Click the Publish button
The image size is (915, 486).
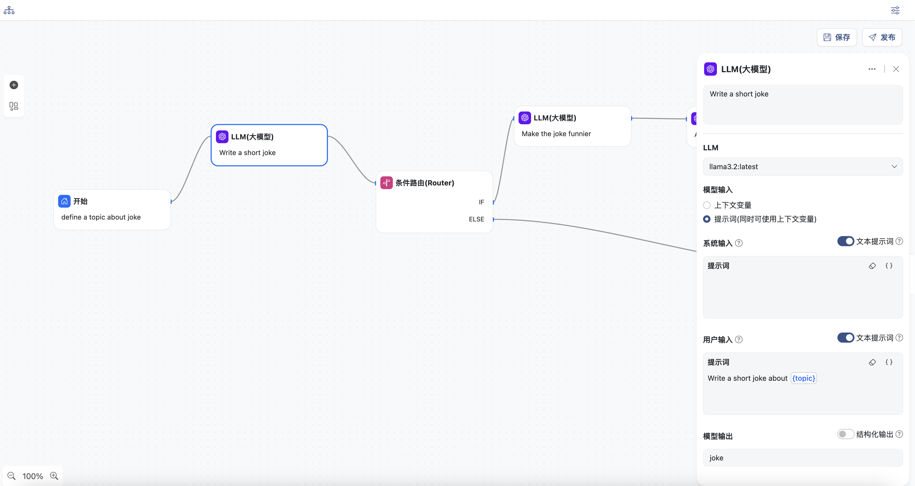click(882, 37)
